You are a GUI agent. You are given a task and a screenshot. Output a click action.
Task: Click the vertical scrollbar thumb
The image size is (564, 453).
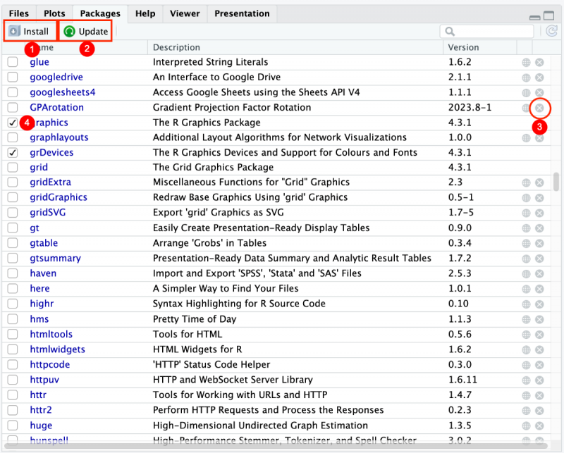[556, 182]
